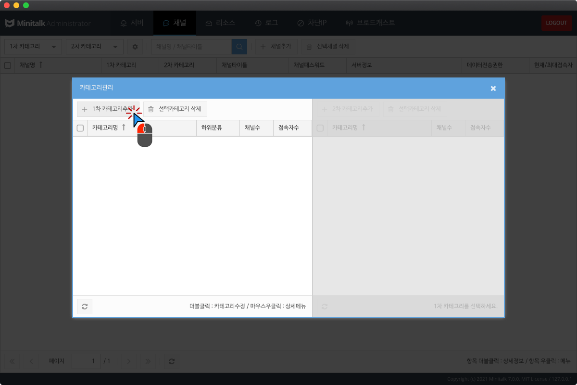
Task: Click the 하위분류 column header
Action: (218, 128)
